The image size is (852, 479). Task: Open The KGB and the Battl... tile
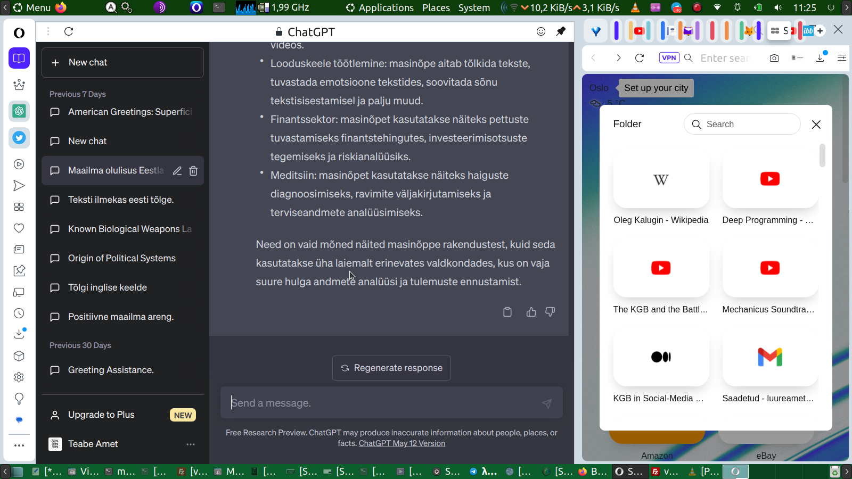[x=661, y=277]
